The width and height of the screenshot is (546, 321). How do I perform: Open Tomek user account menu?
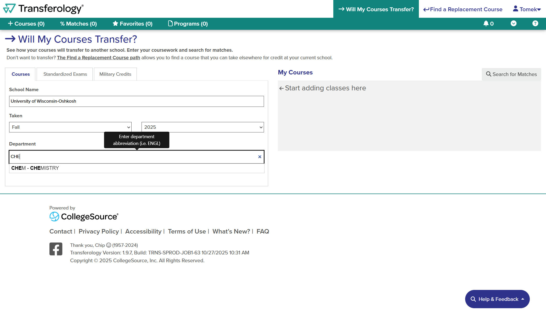(527, 9)
